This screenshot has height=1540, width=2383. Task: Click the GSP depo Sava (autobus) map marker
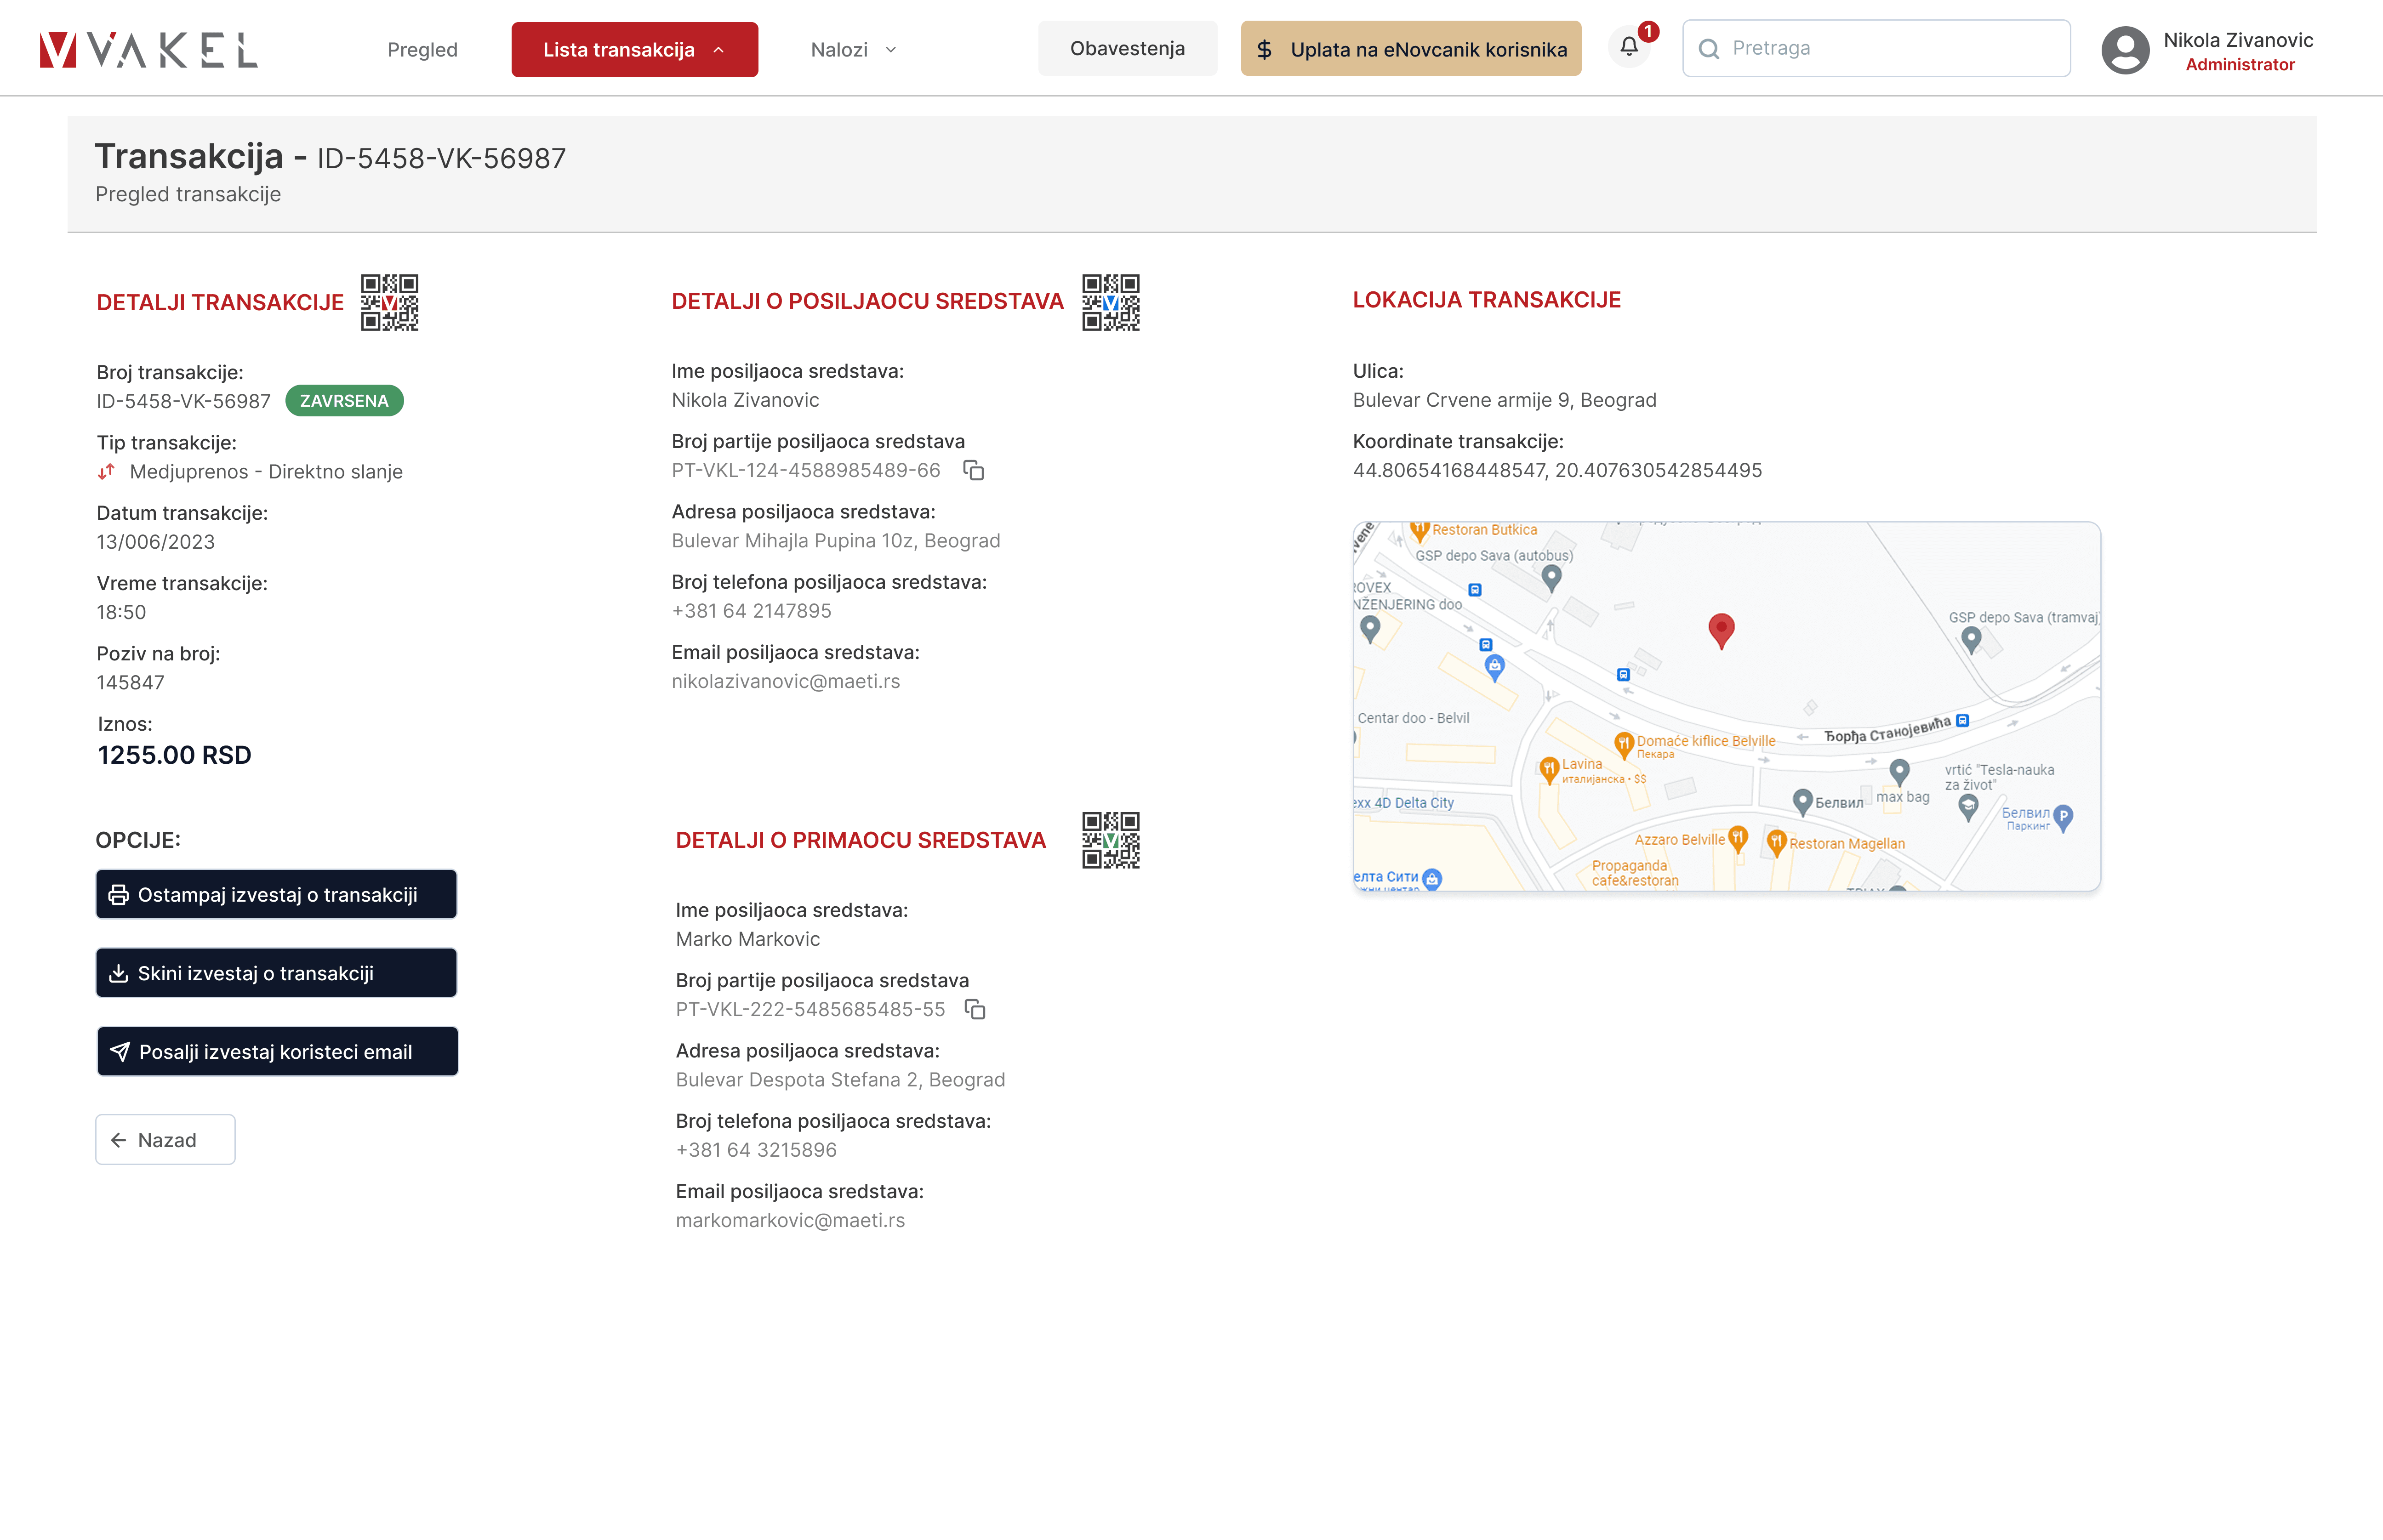[x=1551, y=578]
